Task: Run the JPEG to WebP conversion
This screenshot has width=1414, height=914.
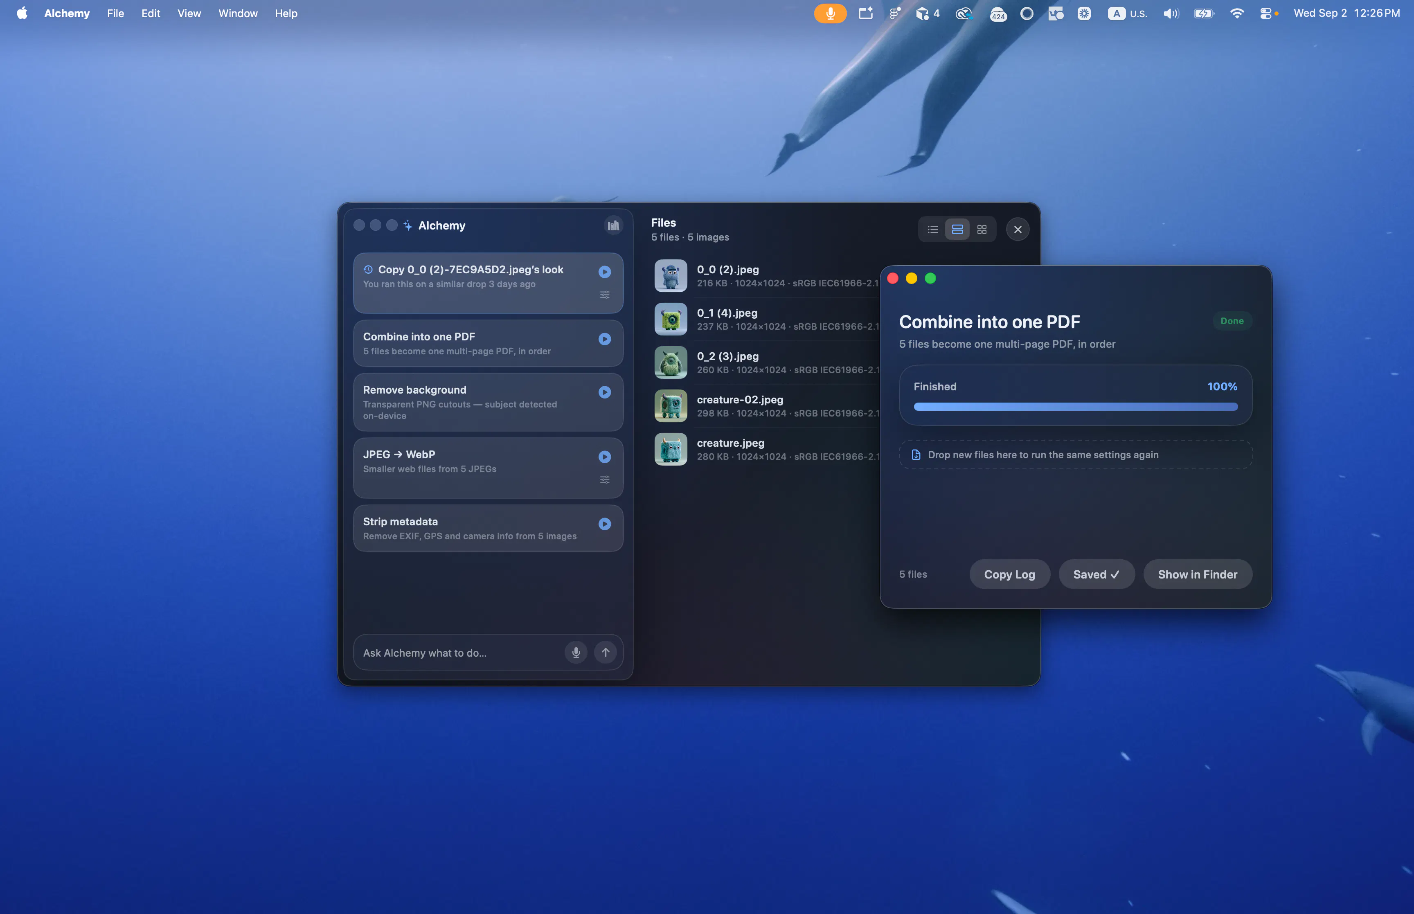Action: 605,457
